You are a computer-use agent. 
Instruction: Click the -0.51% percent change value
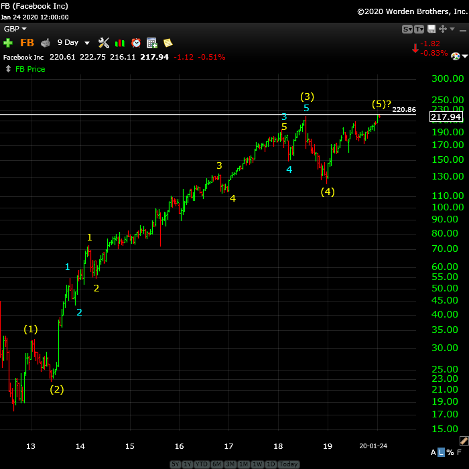pos(212,57)
